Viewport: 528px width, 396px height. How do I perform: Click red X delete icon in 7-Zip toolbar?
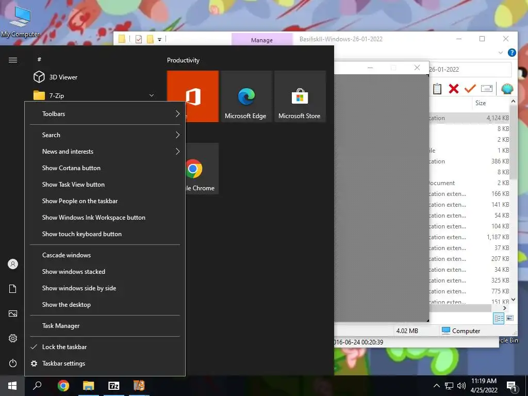[x=454, y=89]
